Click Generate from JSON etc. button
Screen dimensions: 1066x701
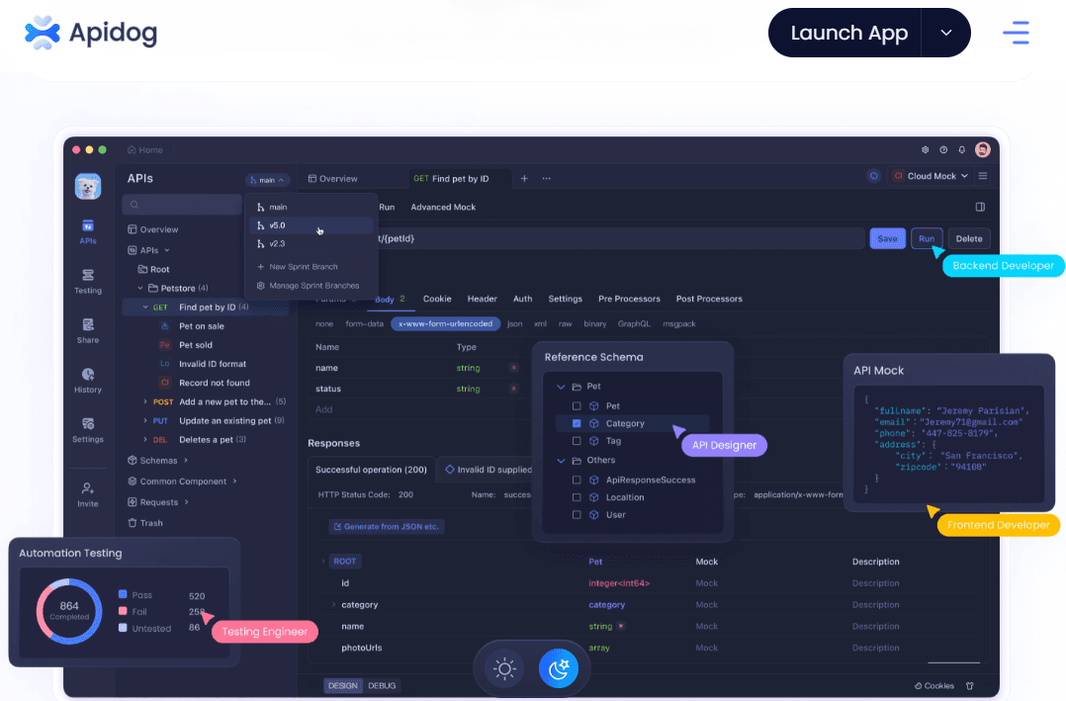(387, 526)
